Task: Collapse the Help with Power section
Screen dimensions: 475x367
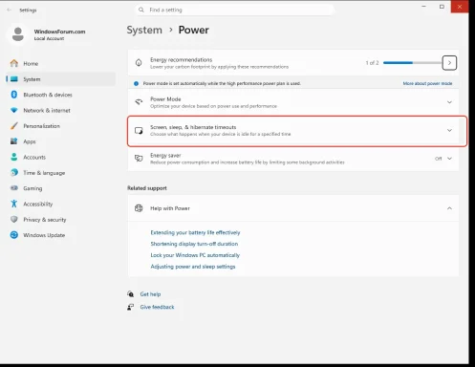Action: pyautogui.click(x=449, y=208)
